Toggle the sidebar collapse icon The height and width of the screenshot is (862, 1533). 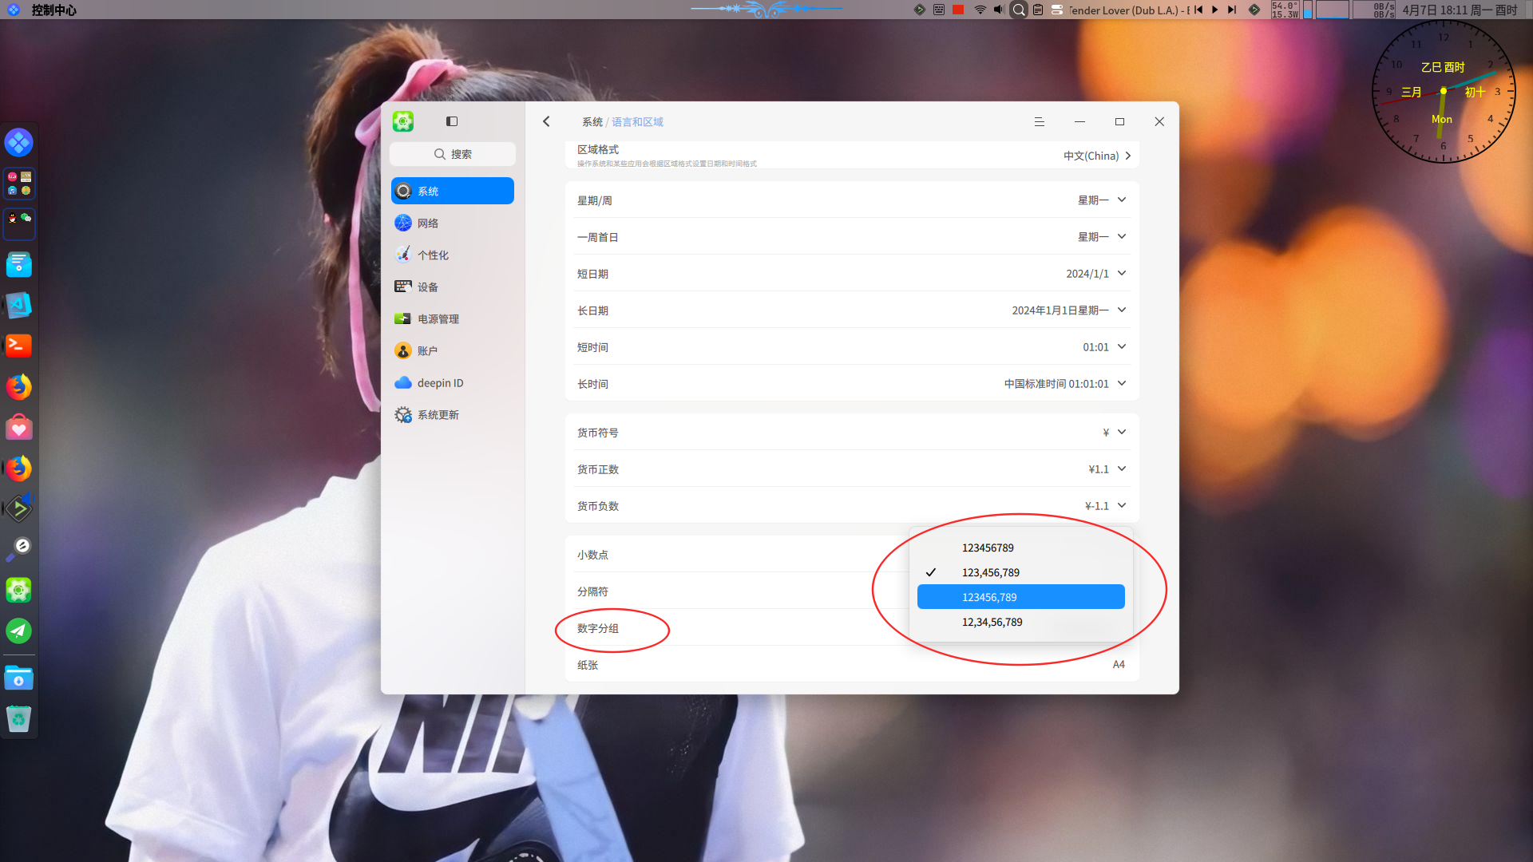pos(452,121)
